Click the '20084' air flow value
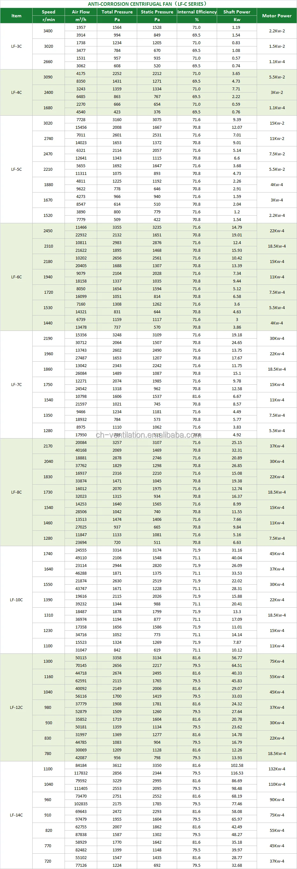The height and width of the screenshot is (869, 297). point(81,443)
